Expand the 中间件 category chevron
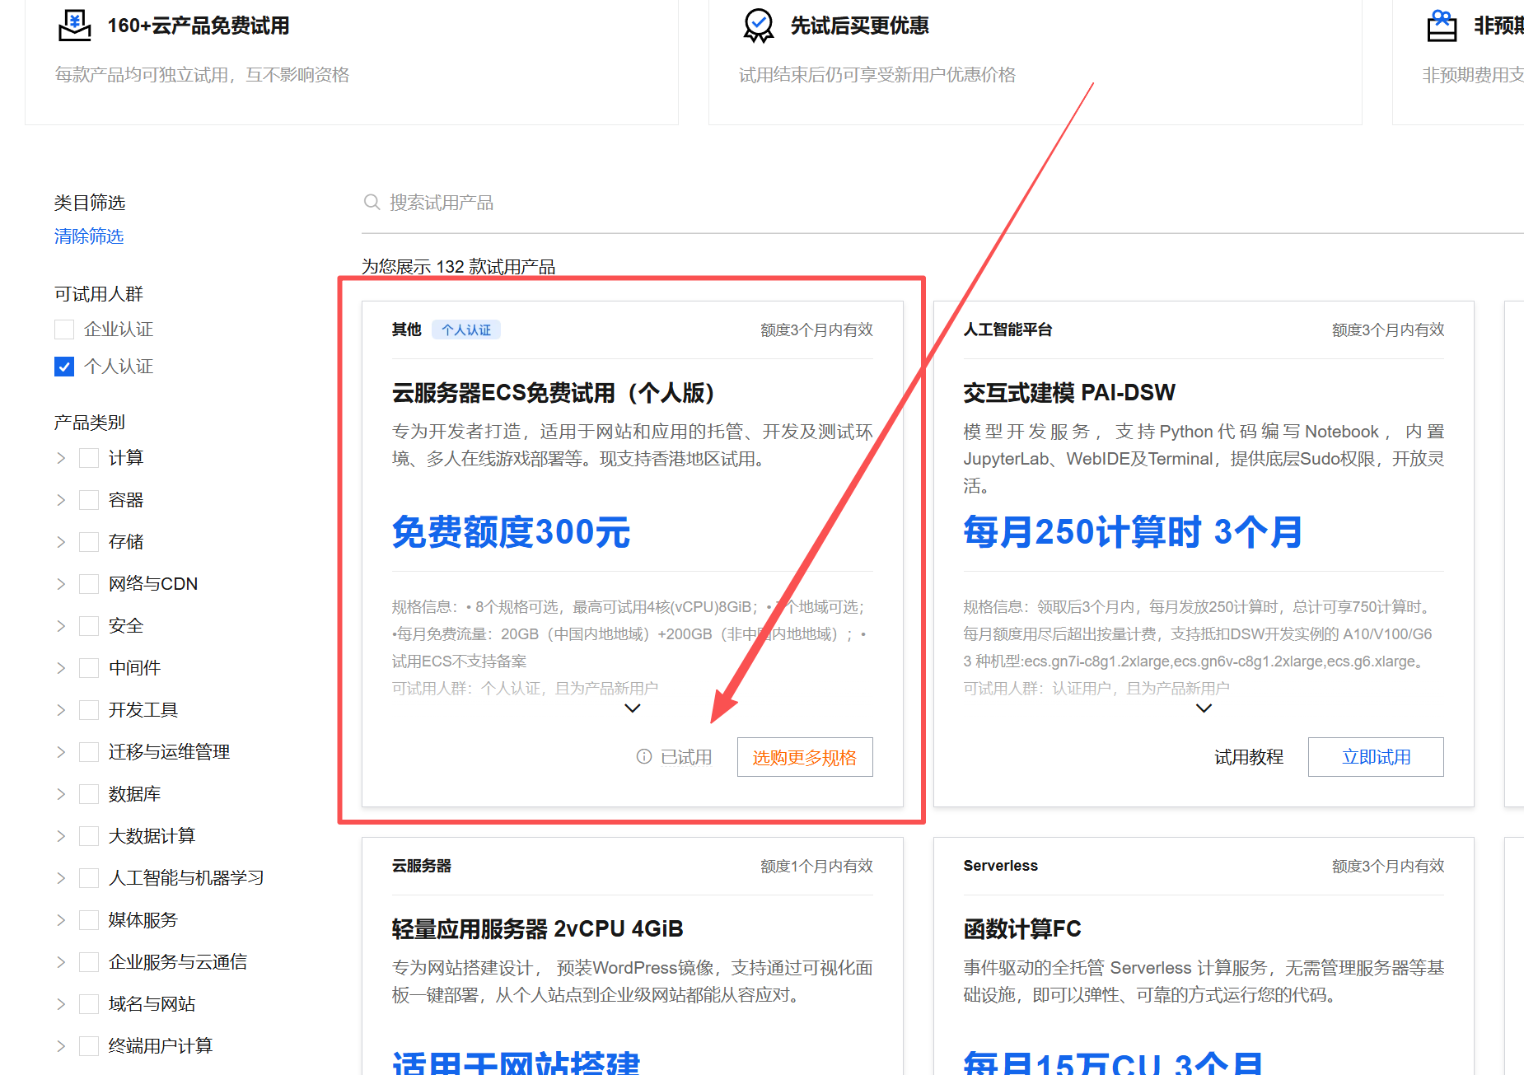The height and width of the screenshot is (1075, 1524). tap(61, 668)
